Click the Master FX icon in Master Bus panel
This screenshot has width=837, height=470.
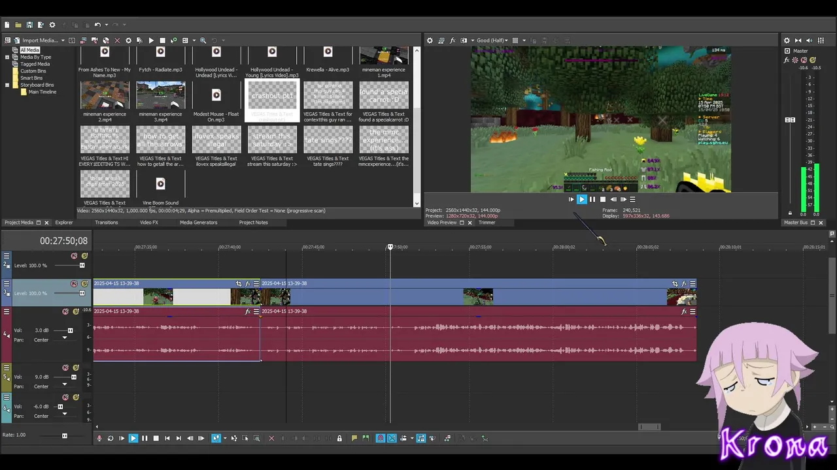787,60
